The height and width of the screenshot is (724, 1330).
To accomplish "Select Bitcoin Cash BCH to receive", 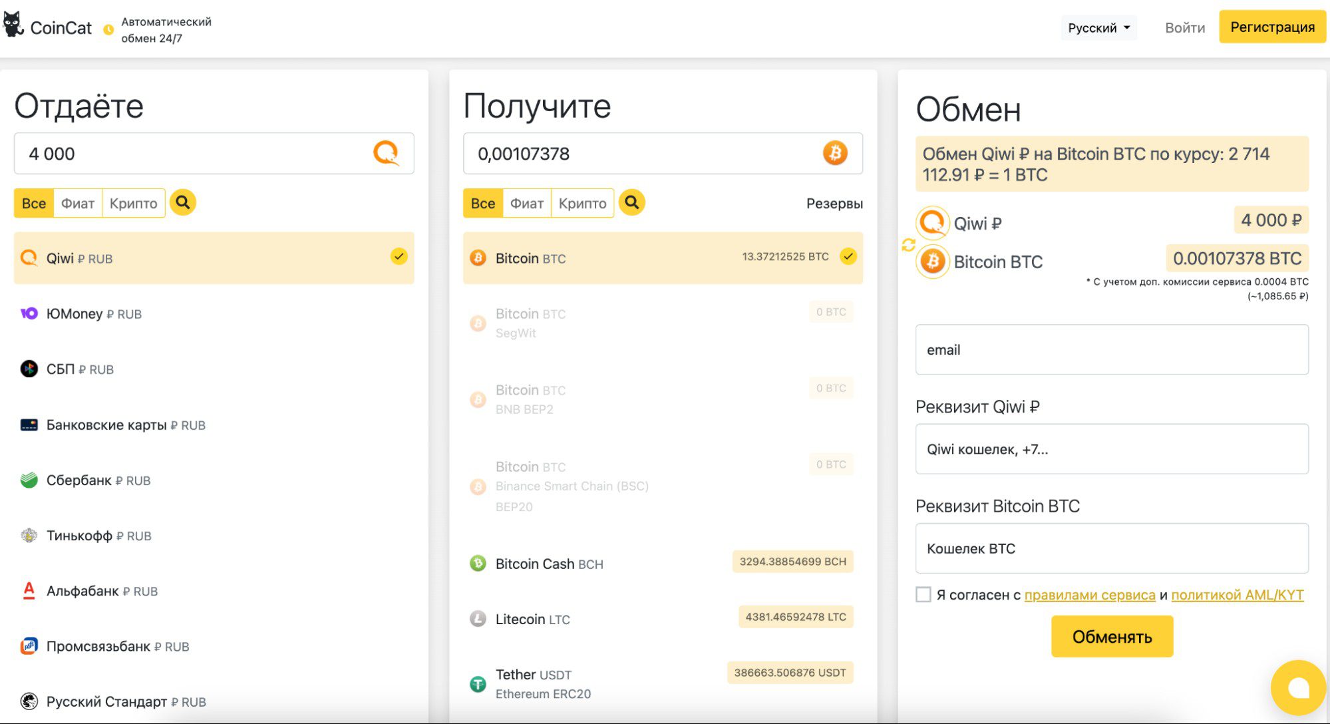I will (x=663, y=563).
